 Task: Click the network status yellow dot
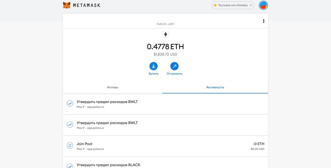coord(215,5)
